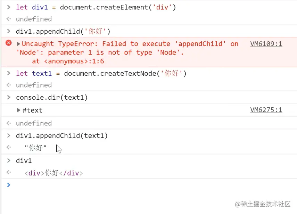Click the 稀土掘金技术社区 watermark
Viewport: 297px width, 214px height.
(262, 204)
